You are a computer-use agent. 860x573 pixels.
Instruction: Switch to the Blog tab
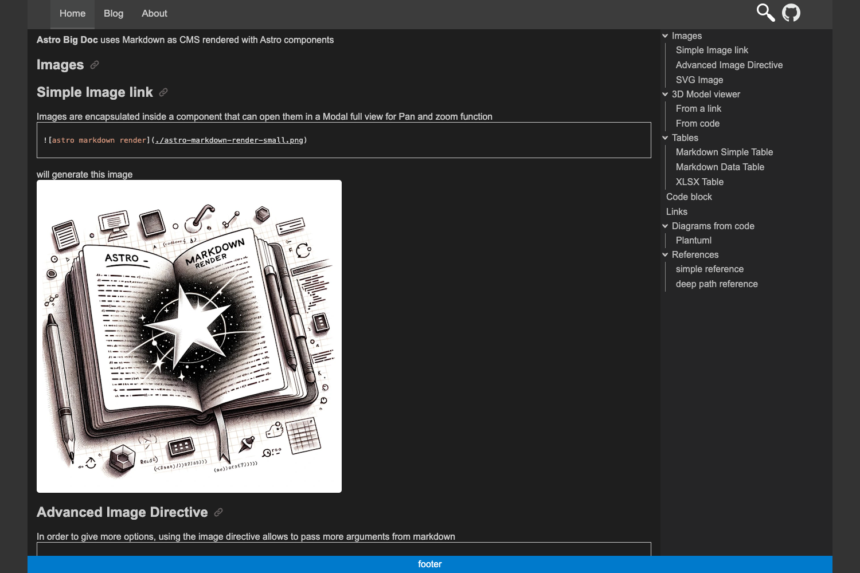(113, 13)
